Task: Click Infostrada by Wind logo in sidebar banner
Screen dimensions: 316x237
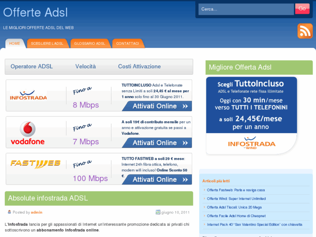Action: (x=252, y=143)
